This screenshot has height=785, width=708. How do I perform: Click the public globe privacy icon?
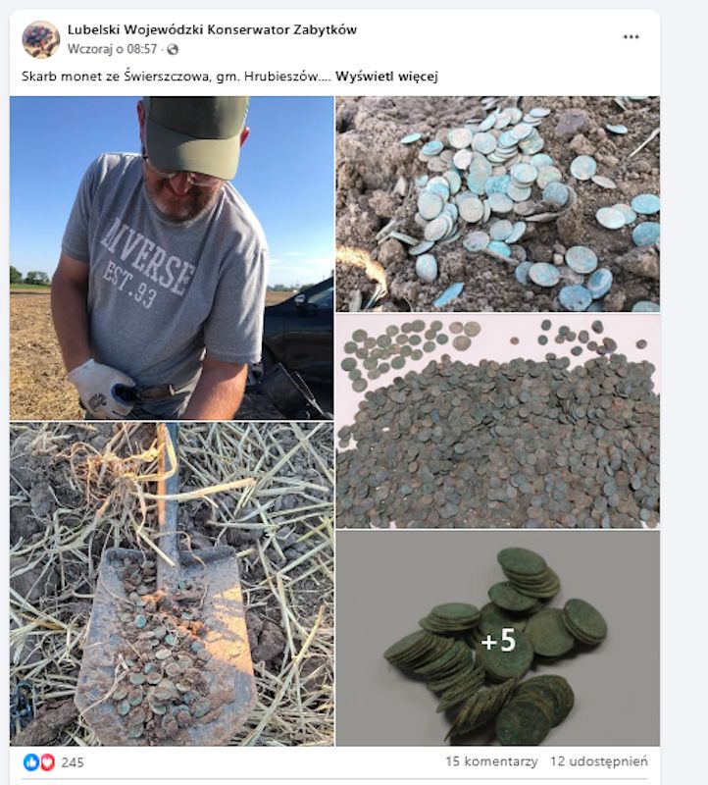click(173, 50)
